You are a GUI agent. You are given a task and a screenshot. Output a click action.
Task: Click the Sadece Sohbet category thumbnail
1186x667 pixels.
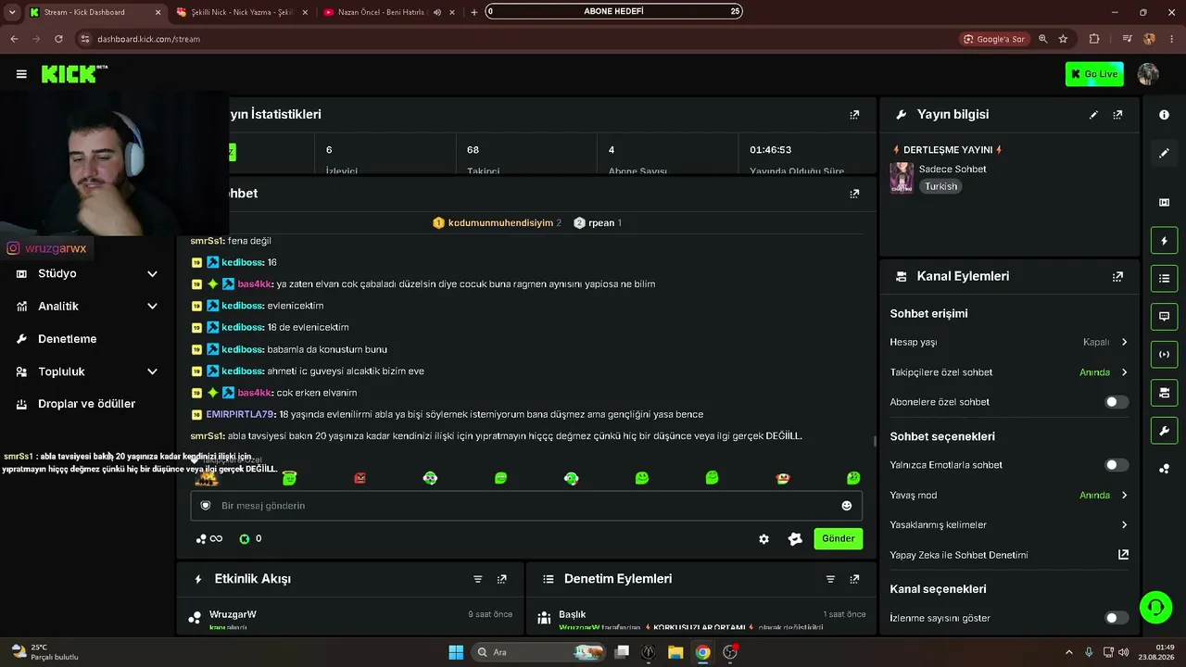(x=902, y=178)
